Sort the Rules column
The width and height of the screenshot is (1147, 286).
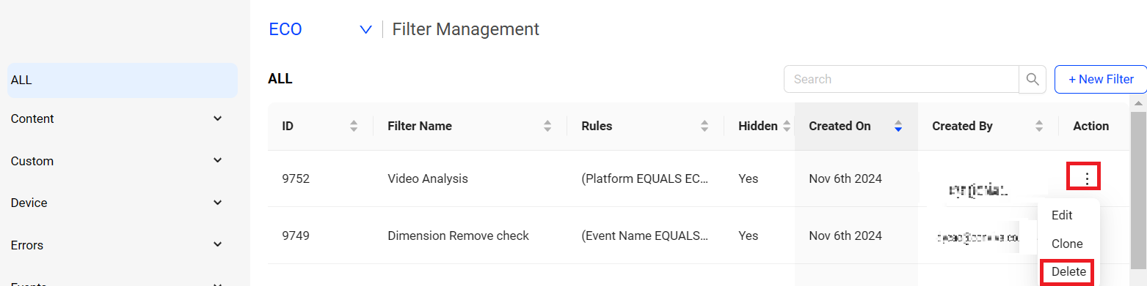704,126
